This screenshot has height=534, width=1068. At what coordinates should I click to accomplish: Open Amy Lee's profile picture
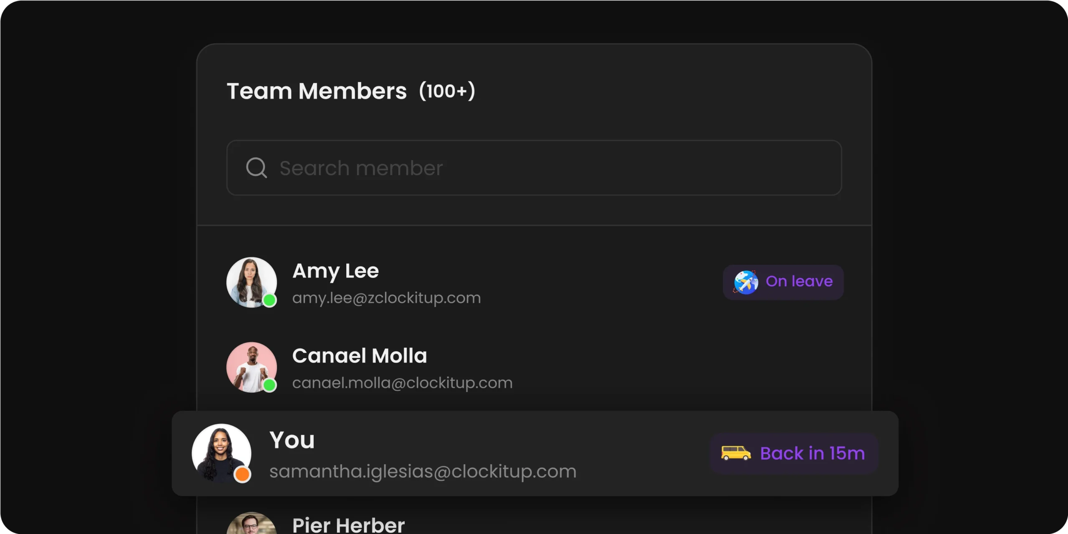point(252,282)
